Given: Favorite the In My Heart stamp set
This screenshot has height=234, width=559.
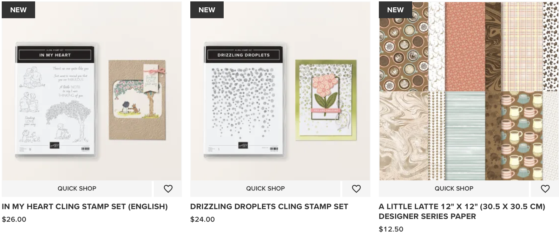Looking at the screenshot, I should [x=168, y=189].
